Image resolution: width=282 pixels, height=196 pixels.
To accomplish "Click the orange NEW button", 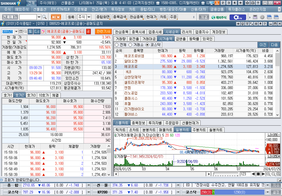I will 56,17.
